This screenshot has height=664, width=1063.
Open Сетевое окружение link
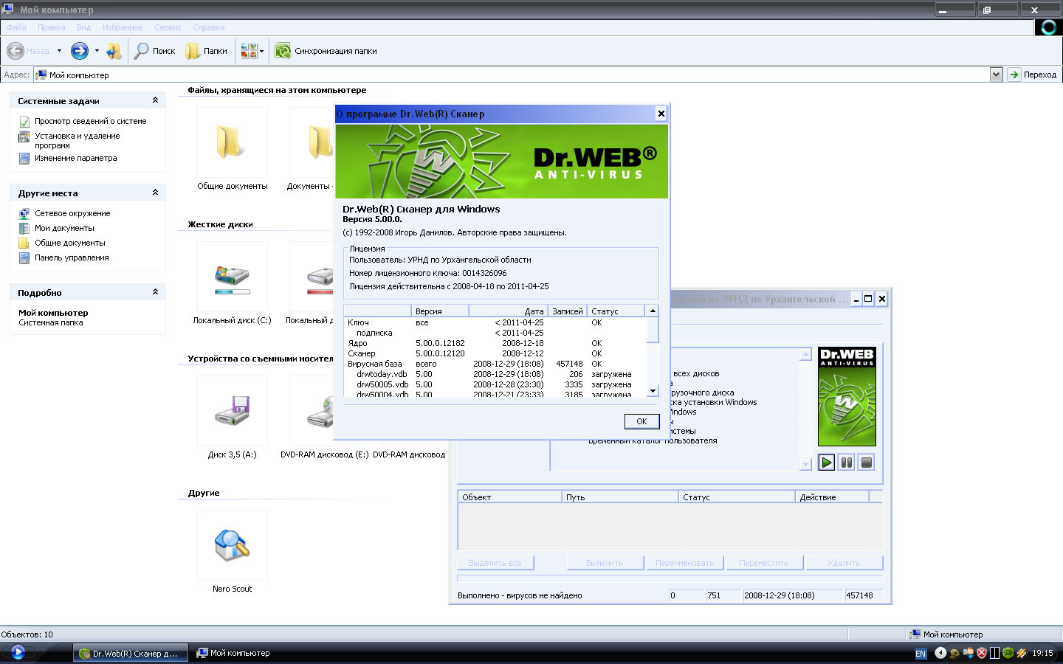72,213
